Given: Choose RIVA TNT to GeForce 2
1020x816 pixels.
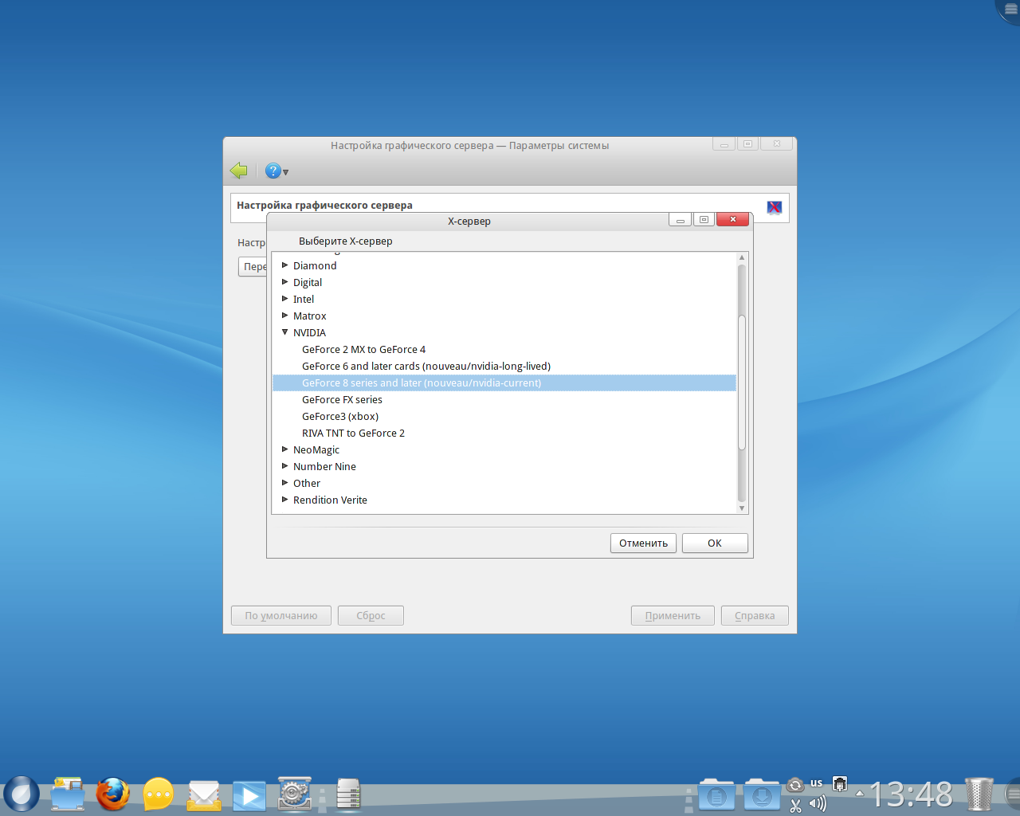Looking at the screenshot, I should (353, 433).
